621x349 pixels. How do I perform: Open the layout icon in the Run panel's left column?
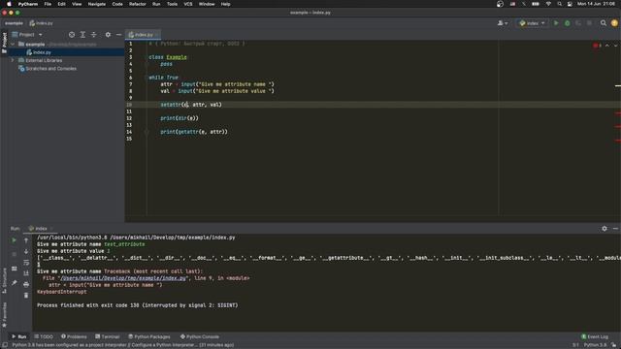pyautogui.click(x=14, y=269)
